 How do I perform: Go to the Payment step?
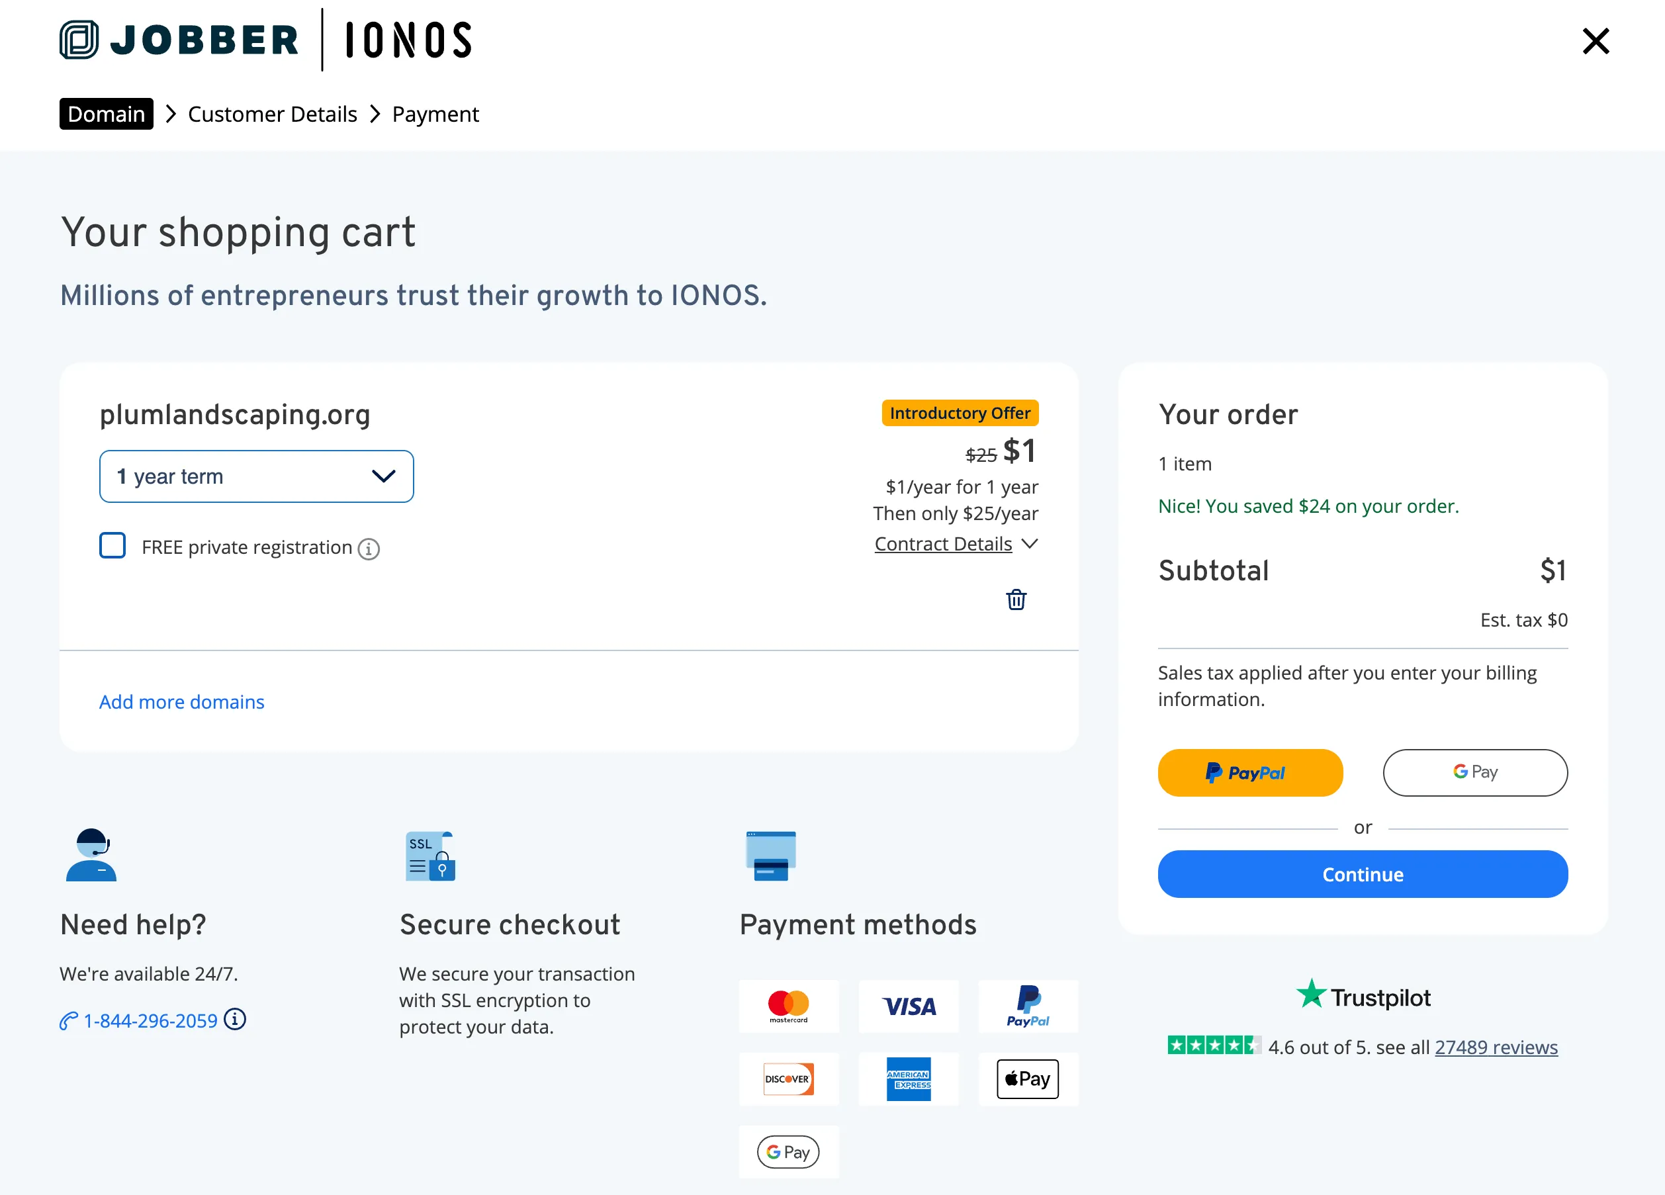click(x=435, y=114)
